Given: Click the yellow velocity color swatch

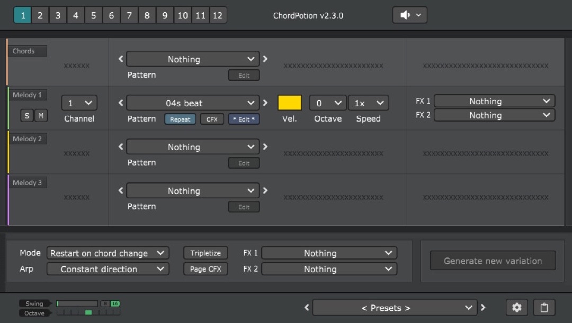Looking at the screenshot, I should coord(290,103).
